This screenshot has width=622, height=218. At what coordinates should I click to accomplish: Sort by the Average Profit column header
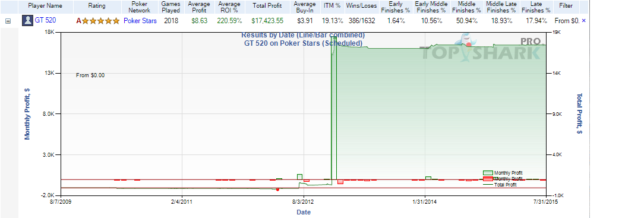[x=199, y=7]
